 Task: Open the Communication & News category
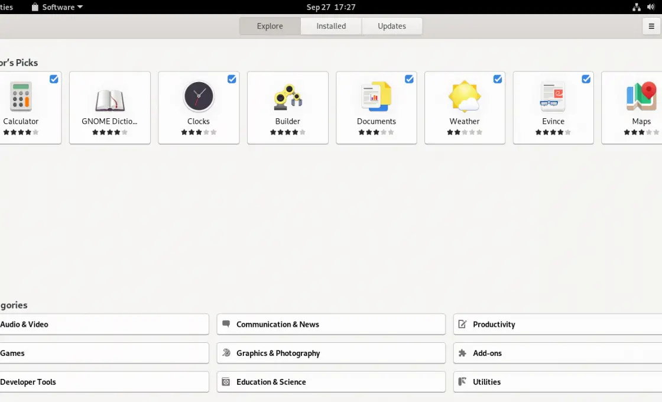coord(331,325)
